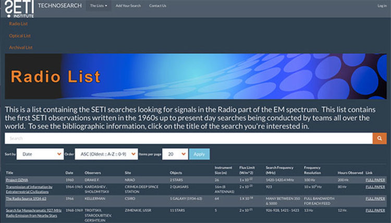Click the NRAO site cell

point(130,180)
